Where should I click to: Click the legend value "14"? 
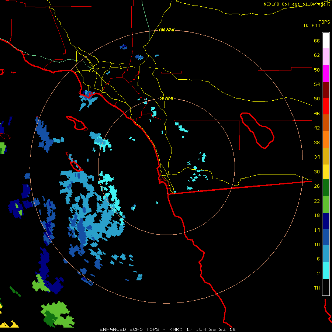tap(317, 230)
